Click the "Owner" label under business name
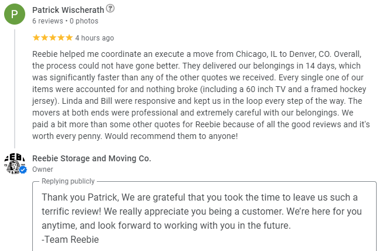 pyautogui.click(x=42, y=169)
